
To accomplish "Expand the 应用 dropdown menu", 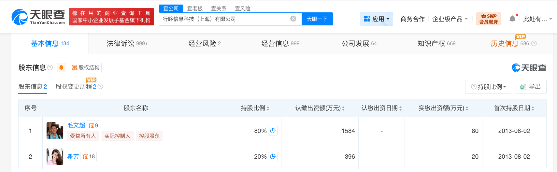I will pyautogui.click(x=377, y=19).
